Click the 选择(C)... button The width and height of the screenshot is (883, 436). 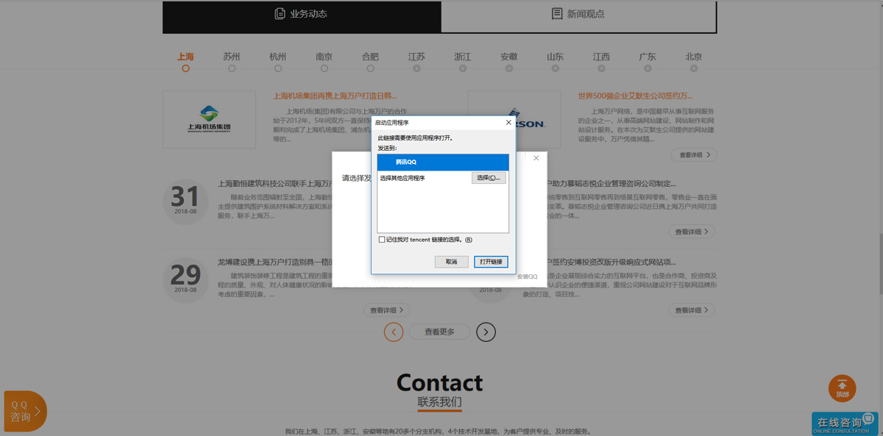tap(489, 178)
